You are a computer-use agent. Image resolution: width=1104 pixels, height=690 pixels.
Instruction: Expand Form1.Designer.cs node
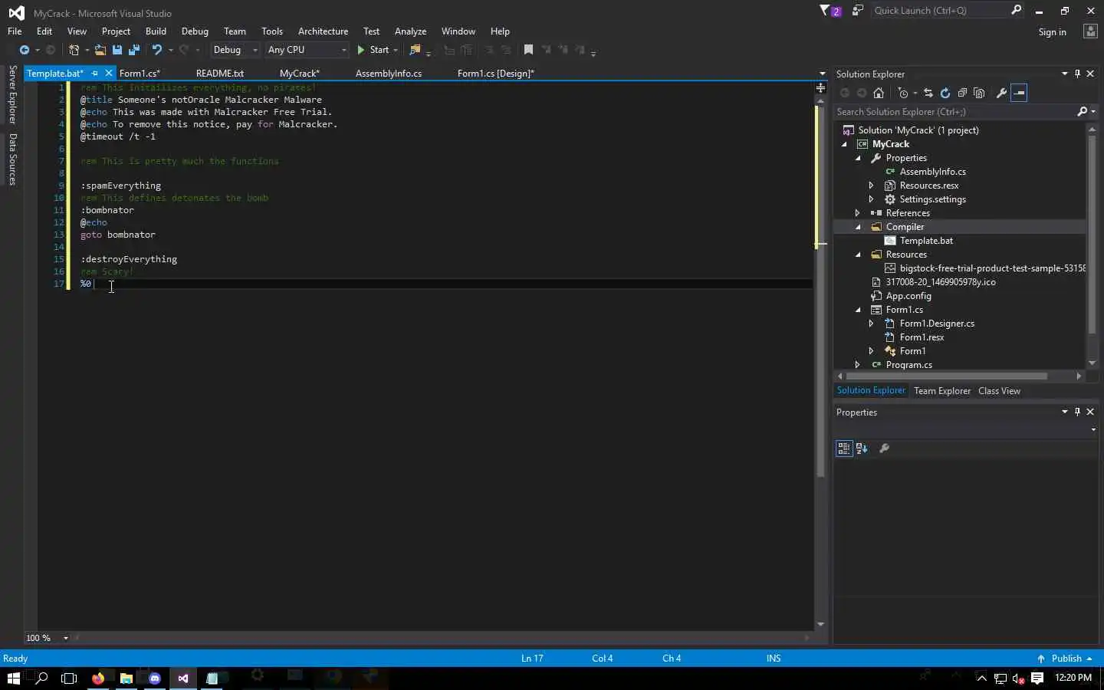coord(872,324)
